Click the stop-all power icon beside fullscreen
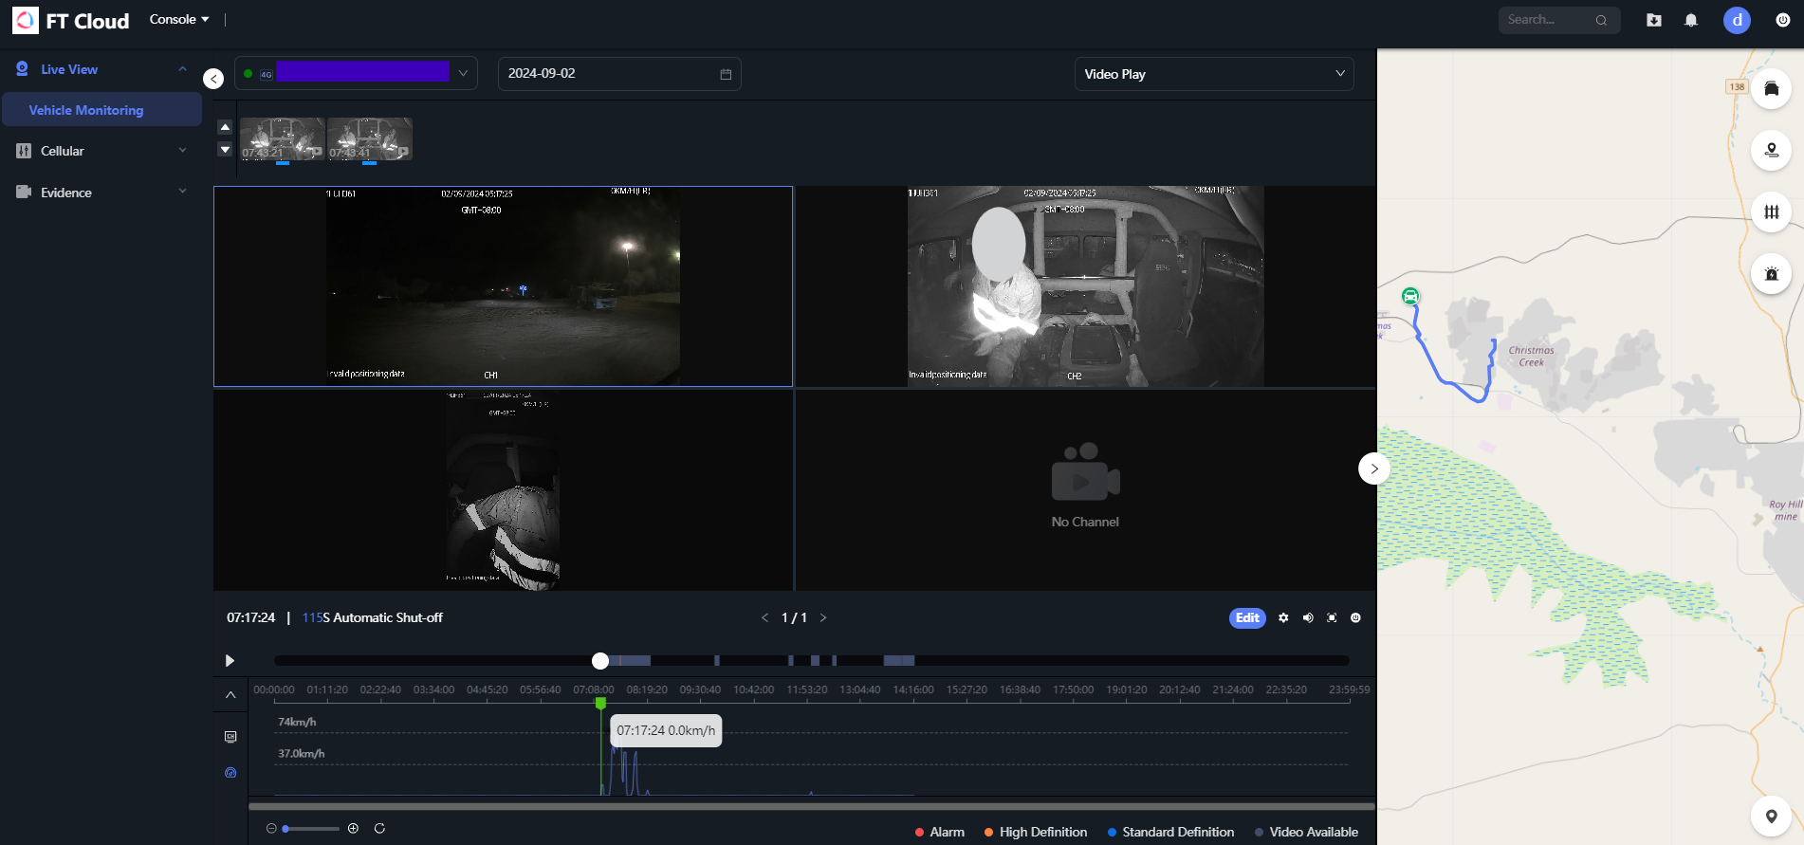The height and width of the screenshot is (845, 1804). point(1355,617)
